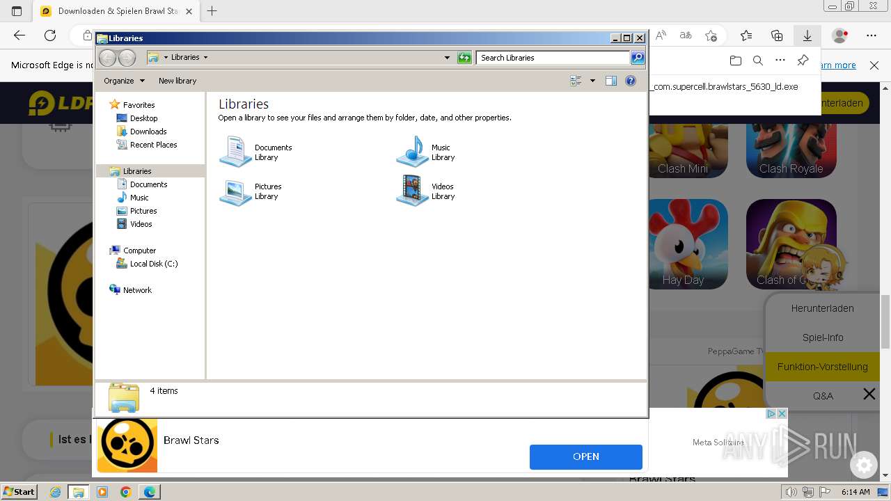891x501 pixels.
Task: Select Desktop under Favorites
Action: (143, 118)
